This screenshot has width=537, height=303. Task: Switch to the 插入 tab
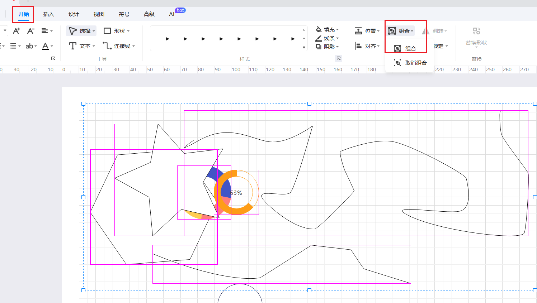point(48,14)
